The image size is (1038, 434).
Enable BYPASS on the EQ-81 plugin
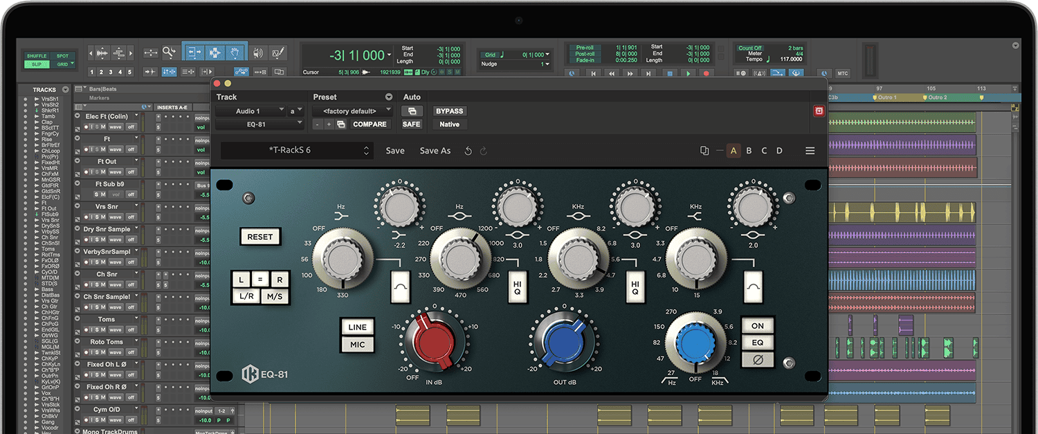coord(448,111)
